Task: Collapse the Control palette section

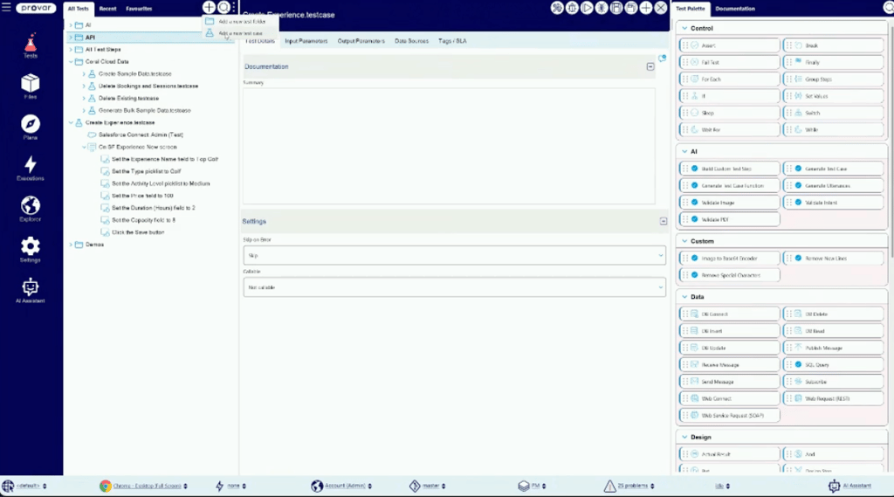Action: 684,28
